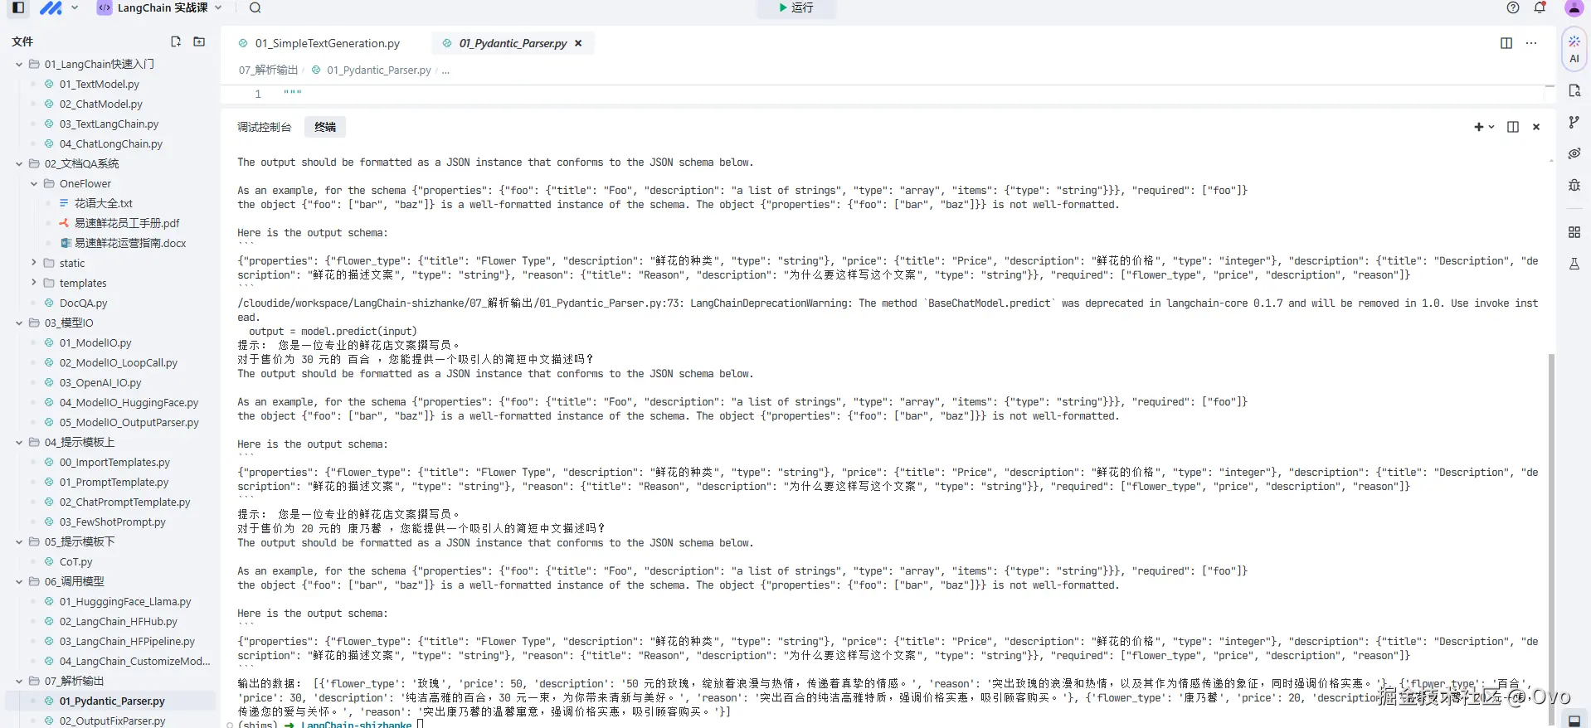This screenshot has height=728, width=1591.
Task: Open the editor more actions menu
Action: point(1531,43)
